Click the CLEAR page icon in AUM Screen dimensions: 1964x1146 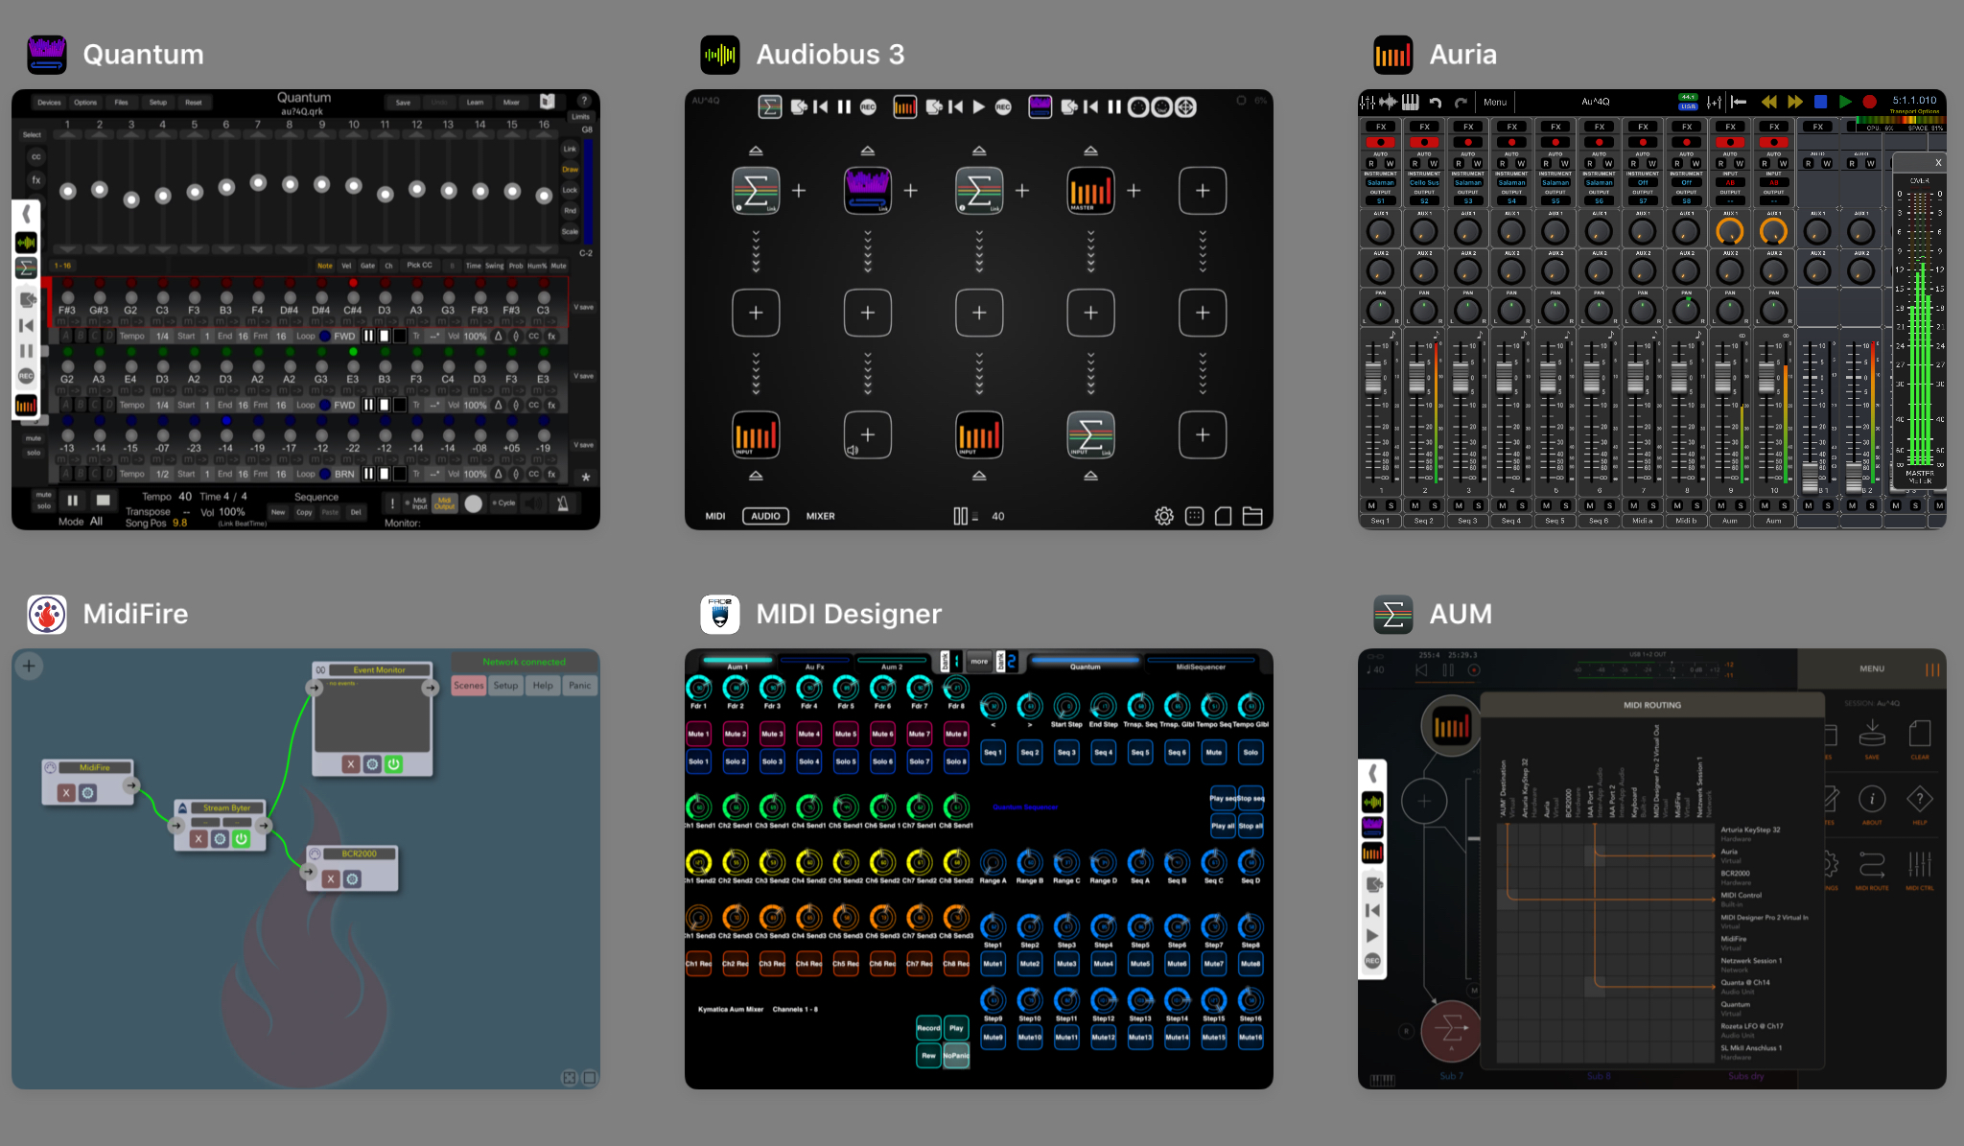coord(1920,735)
